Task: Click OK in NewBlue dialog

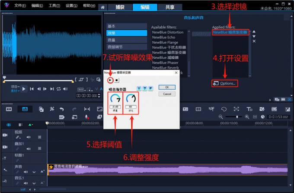Action: click(167, 87)
